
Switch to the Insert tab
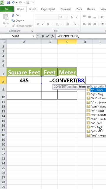pyautogui.click(x=32, y=9)
